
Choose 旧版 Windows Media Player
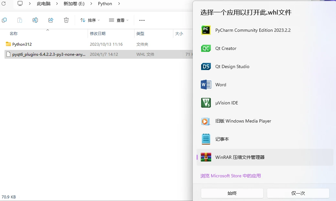[x=265, y=121]
